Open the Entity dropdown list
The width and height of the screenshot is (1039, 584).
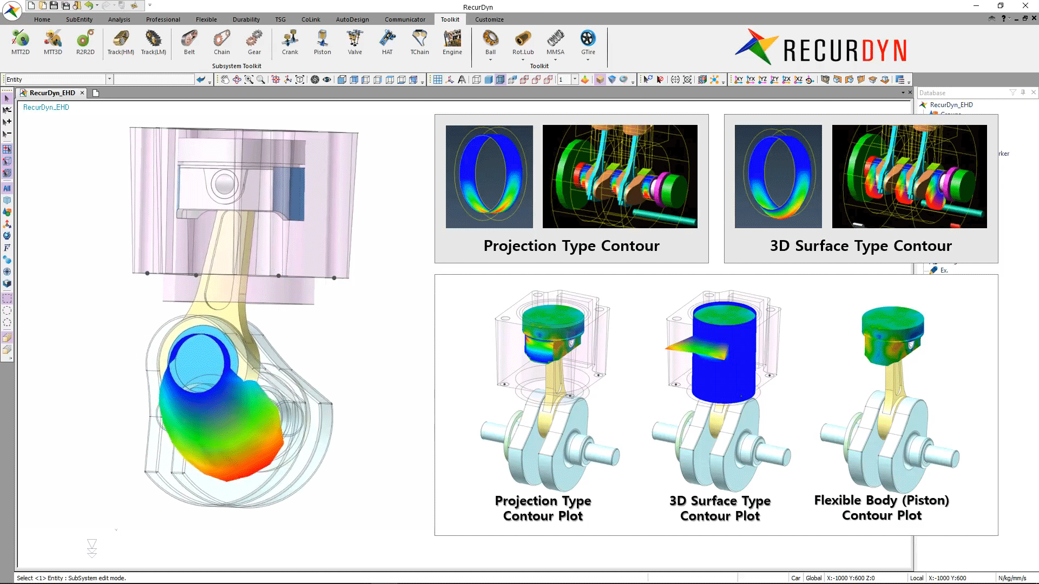109,79
